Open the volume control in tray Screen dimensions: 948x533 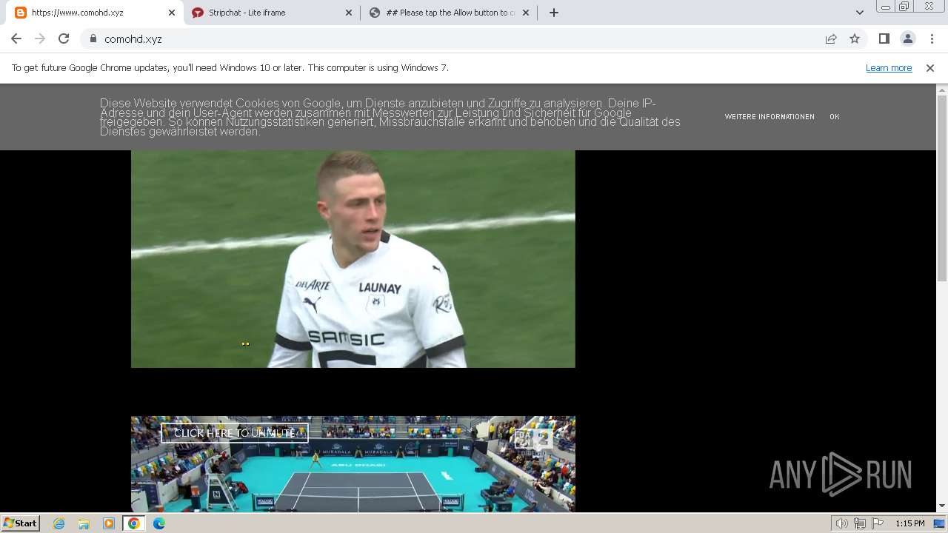click(842, 523)
